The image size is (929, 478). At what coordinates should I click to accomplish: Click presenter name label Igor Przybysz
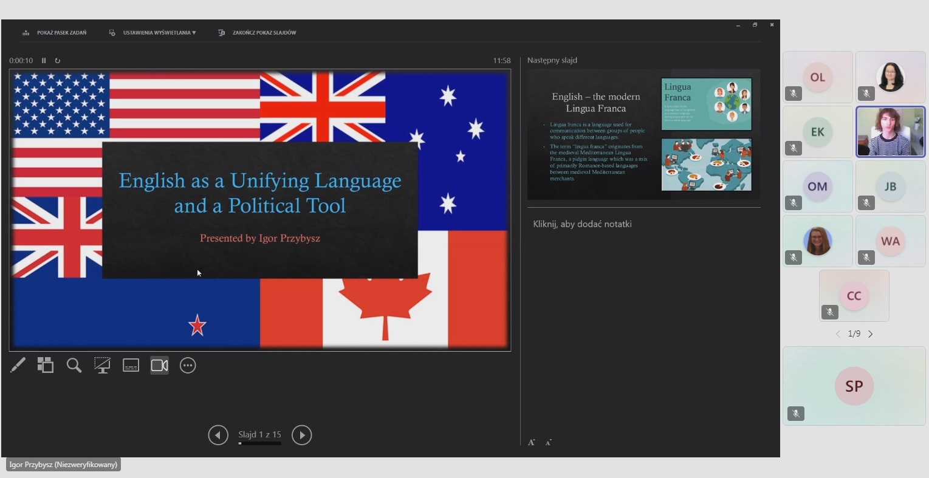pos(63,465)
